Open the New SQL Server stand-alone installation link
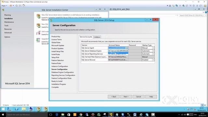 [71, 15]
